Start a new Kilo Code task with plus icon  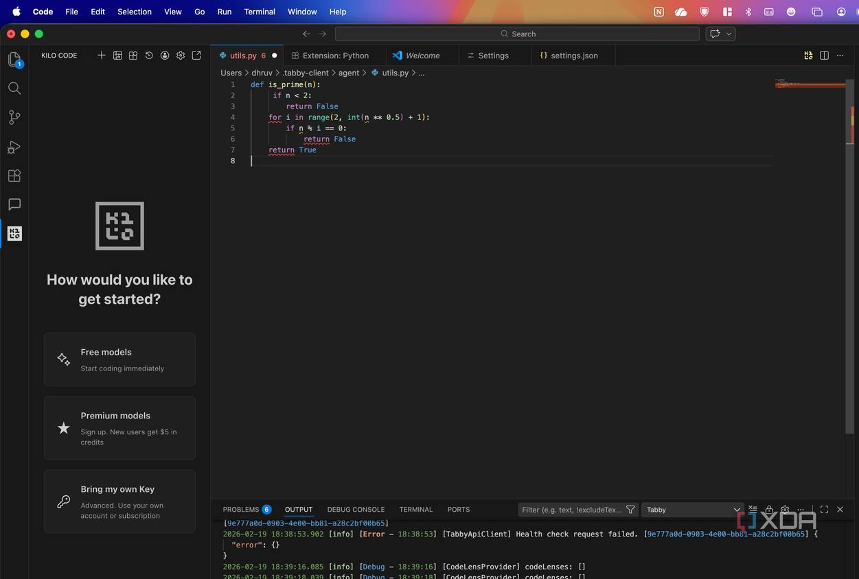click(102, 56)
